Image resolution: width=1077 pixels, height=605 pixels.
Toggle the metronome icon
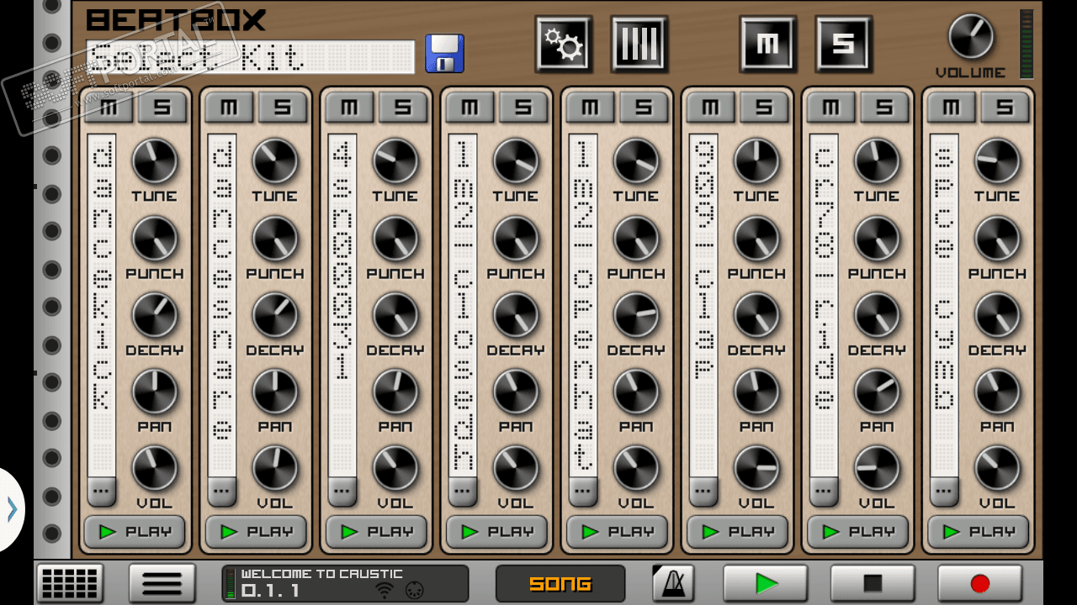click(x=673, y=583)
